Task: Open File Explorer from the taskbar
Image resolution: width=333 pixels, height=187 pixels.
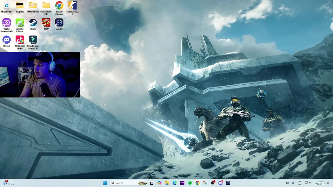Action: [x=167, y=183]
